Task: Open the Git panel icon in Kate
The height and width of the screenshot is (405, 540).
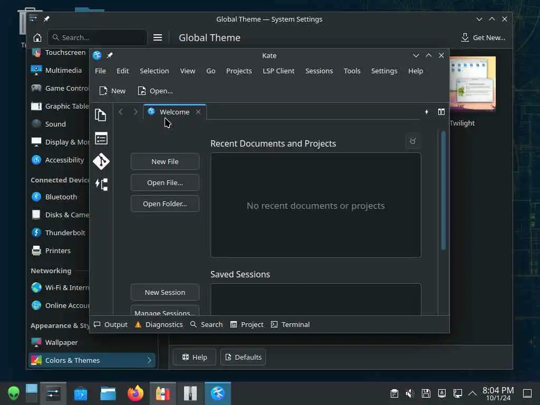Action: click(101, 161)
